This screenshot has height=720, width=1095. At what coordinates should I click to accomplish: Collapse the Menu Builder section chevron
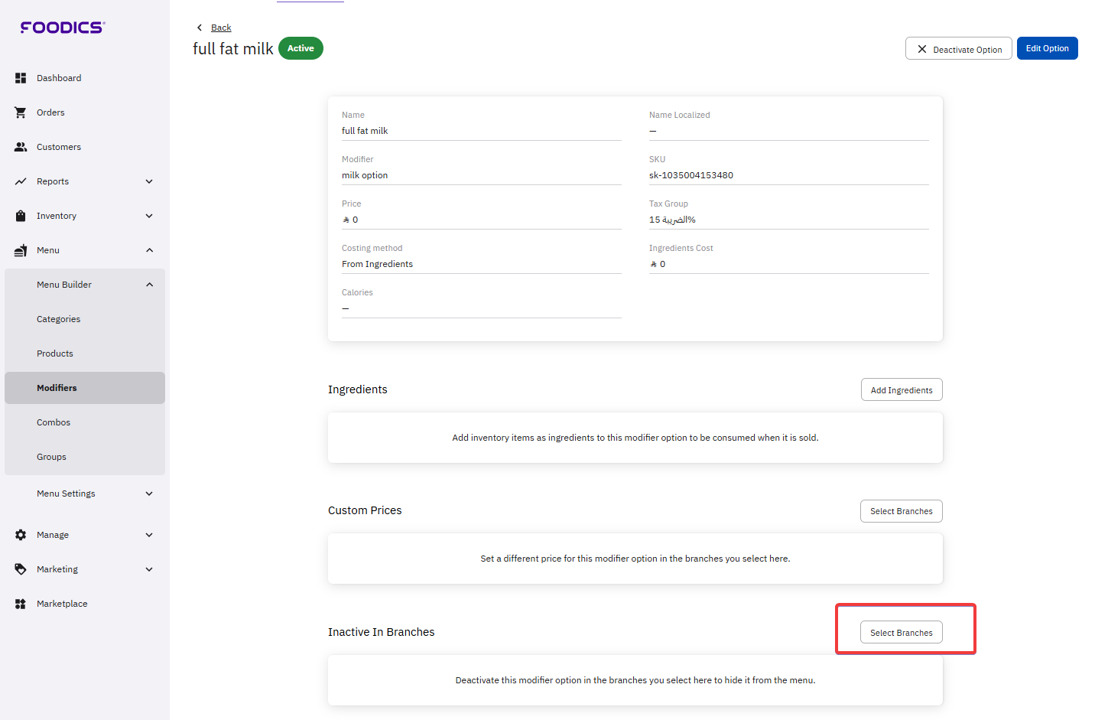point(149,285)
